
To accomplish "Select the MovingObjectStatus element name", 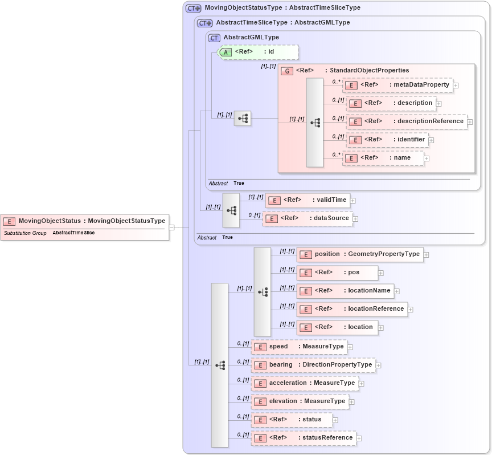I will 50,221.
